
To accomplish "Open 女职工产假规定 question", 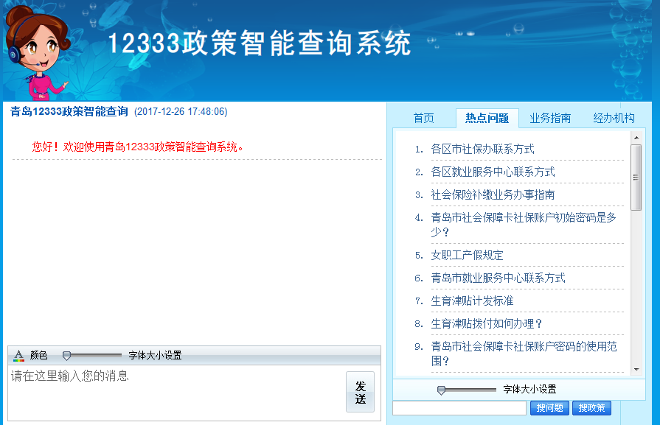I will click(467, 256).
